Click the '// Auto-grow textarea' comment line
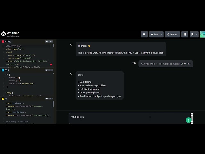The width and height of the screenshot is (205, 154). click(x=18, y=121)
